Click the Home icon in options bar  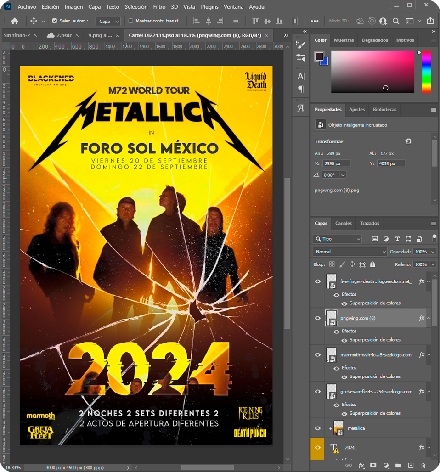tap(15, 21)
